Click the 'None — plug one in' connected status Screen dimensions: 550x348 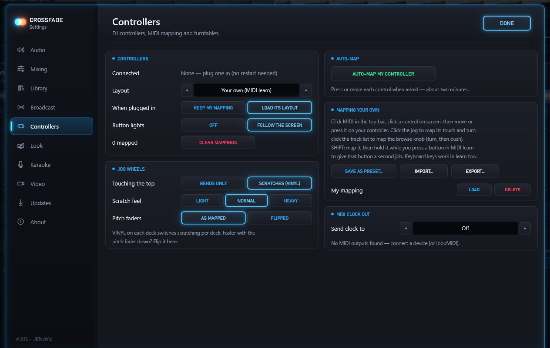229,73
